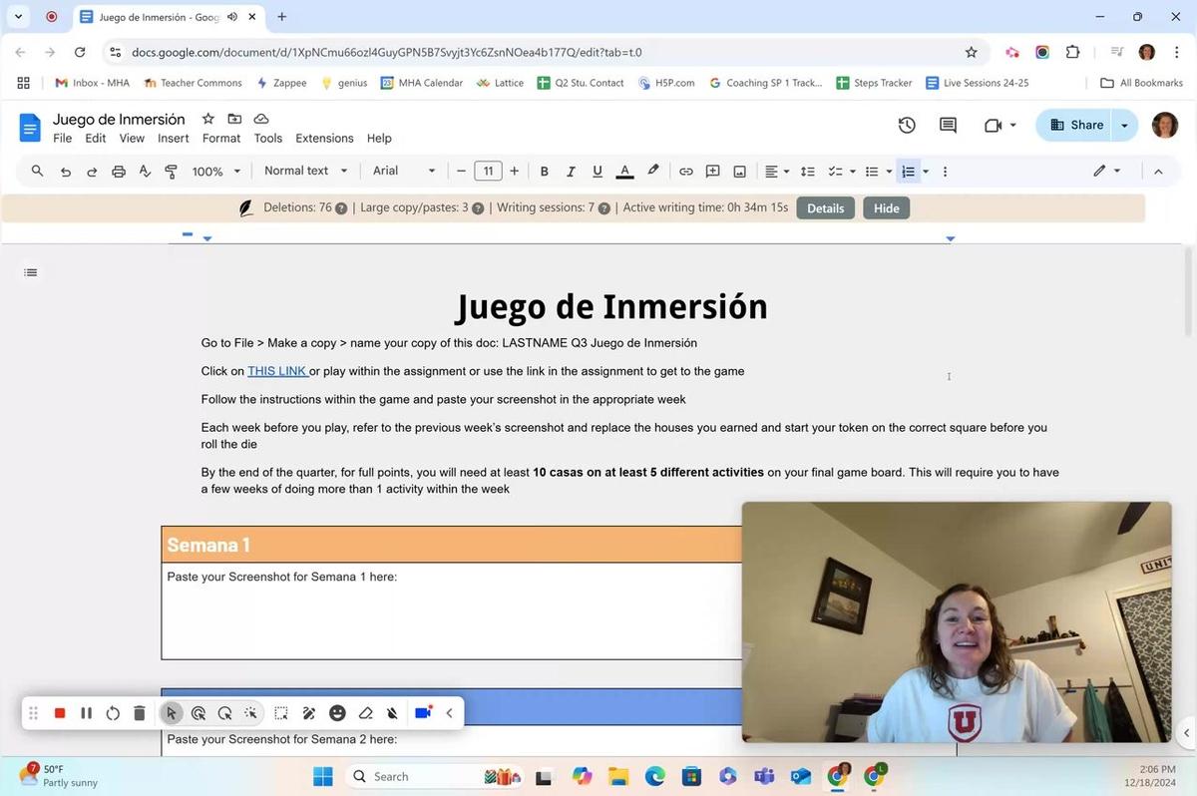Image resolution: width=1197 pixels, height=796 pixels.
Task: Delete the current recording
Action: (140, 712)
